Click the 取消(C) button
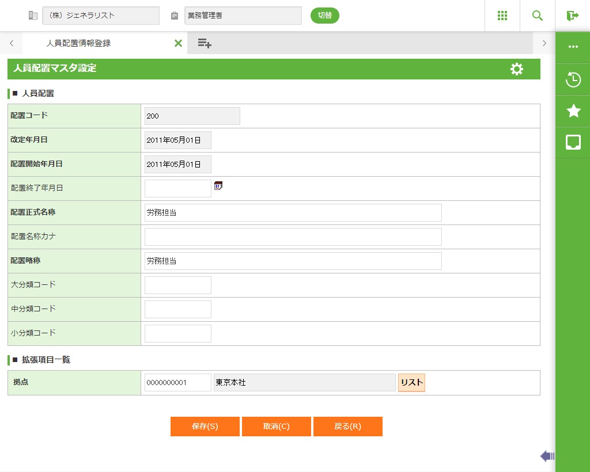The image size is (590, 472). 276,427
